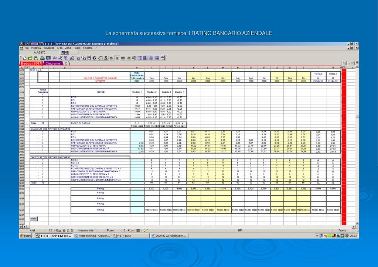The width and height of the screenshot is (378, 267).
Task: Open the font size 12 selector
Action: point(51,230)
